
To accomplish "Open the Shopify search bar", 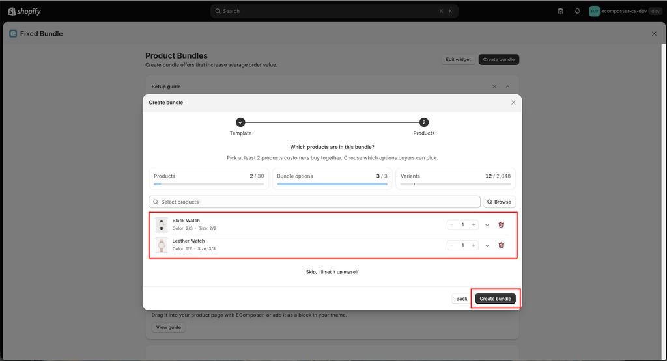I will coord(334,11).
